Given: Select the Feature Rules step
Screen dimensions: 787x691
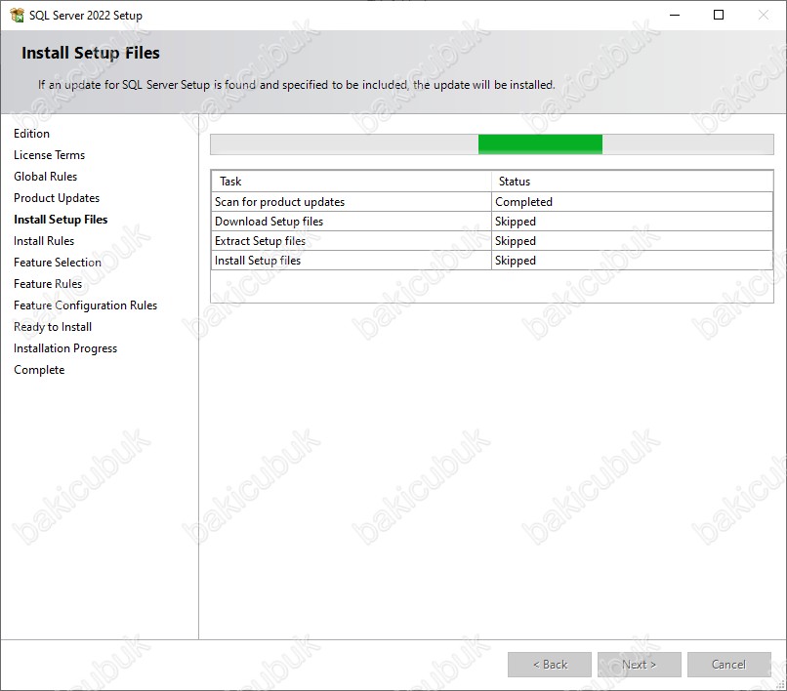Looking at the screenshot, I should click(x=48, y=284).
